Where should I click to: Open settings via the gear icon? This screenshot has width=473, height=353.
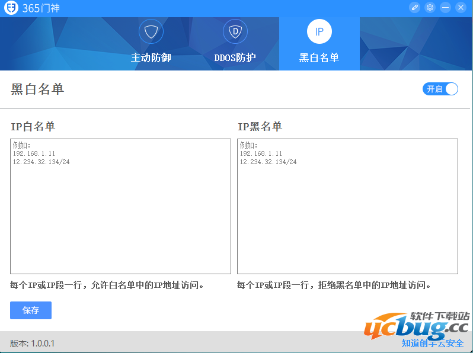[430, 8]
